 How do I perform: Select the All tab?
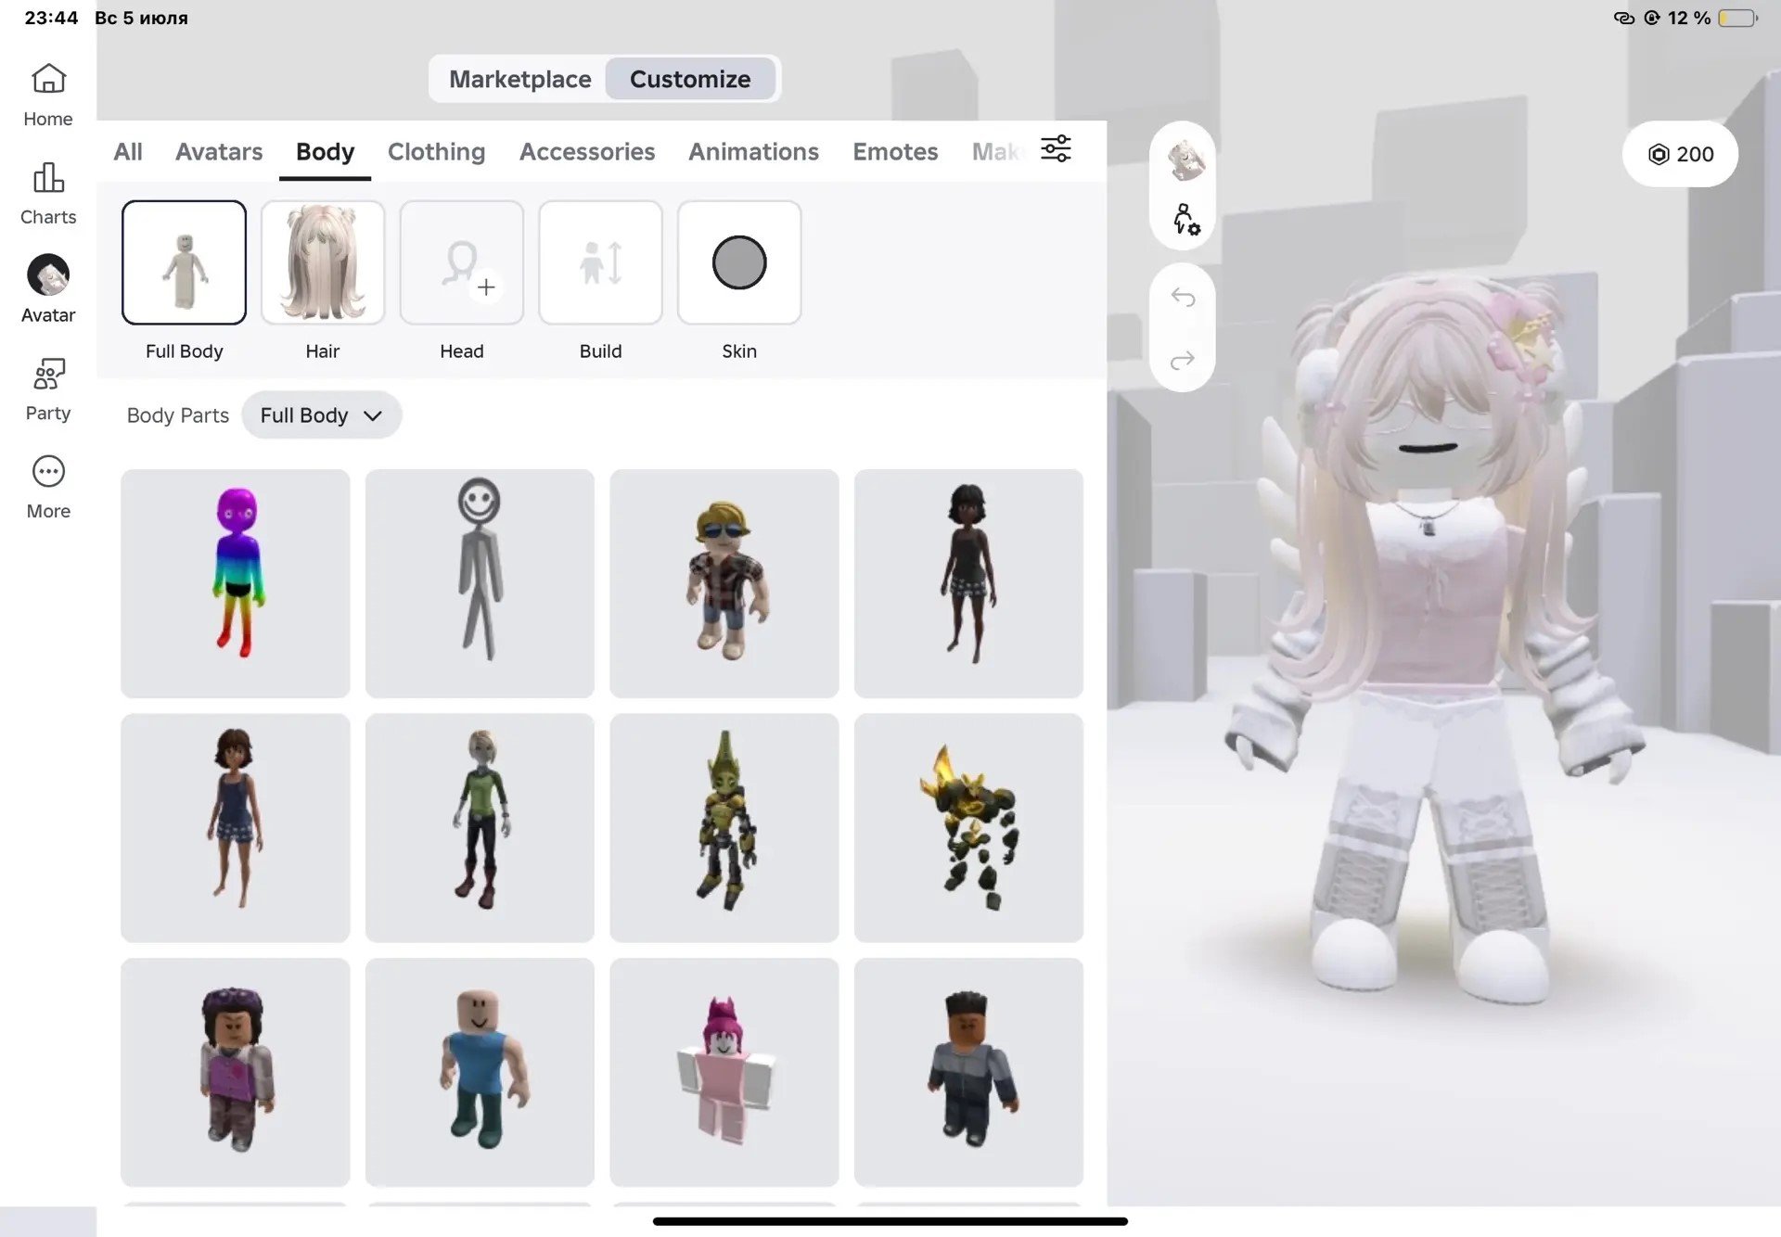click(128, 151)
